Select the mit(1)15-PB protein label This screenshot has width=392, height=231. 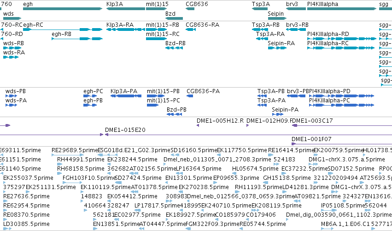163,91
